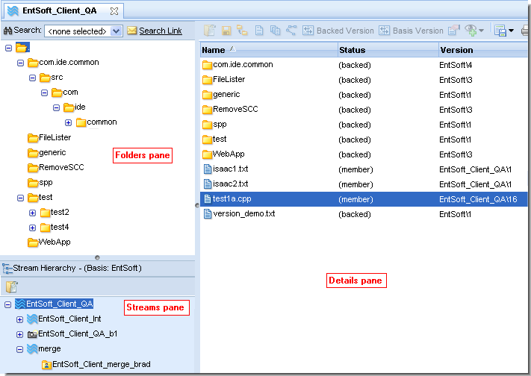This screenshot has height=376, width=531.
Task: Select version_demo.txt in the details list
Action: pyautogui.click(x=244, y=214)
